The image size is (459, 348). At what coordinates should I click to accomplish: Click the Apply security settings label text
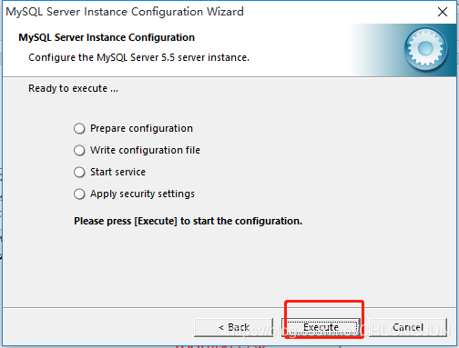click(142, 194)
